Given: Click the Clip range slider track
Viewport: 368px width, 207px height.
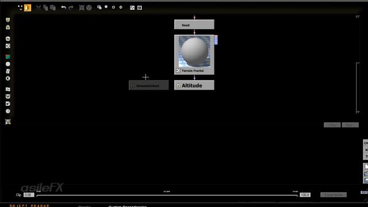Looking at the screenshot, I should click(167, 195).
